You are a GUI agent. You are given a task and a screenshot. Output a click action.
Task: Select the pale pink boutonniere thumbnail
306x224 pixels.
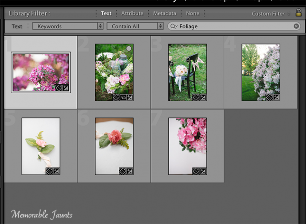click(x=41, y=145)
